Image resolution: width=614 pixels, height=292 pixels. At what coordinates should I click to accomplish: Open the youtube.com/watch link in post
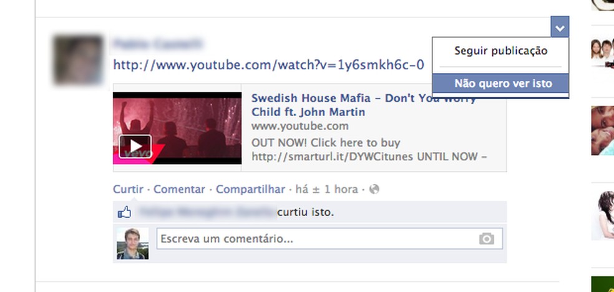268,65
